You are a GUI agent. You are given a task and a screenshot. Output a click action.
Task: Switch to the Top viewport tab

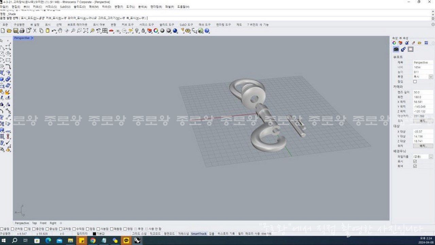35,223
